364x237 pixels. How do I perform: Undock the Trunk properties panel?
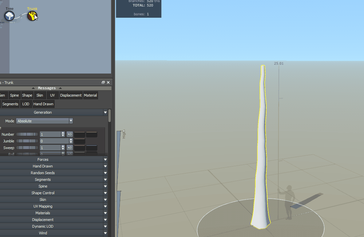(103, 82)
